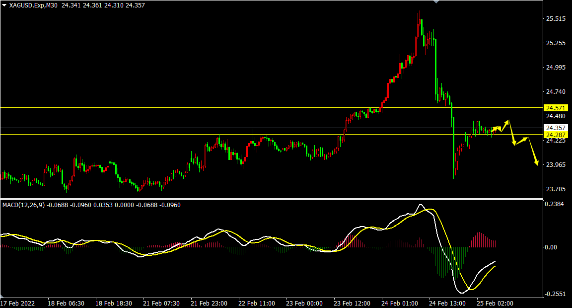Click the 0.00 value on the MACD scale

(x=551, y=247)
